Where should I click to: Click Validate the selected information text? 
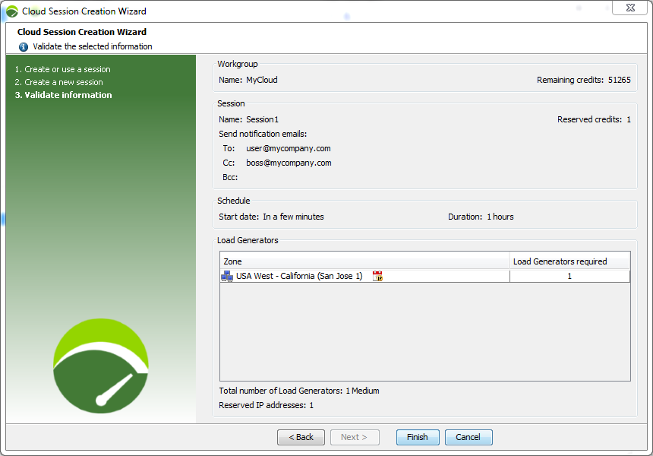[x=93, y=46]
